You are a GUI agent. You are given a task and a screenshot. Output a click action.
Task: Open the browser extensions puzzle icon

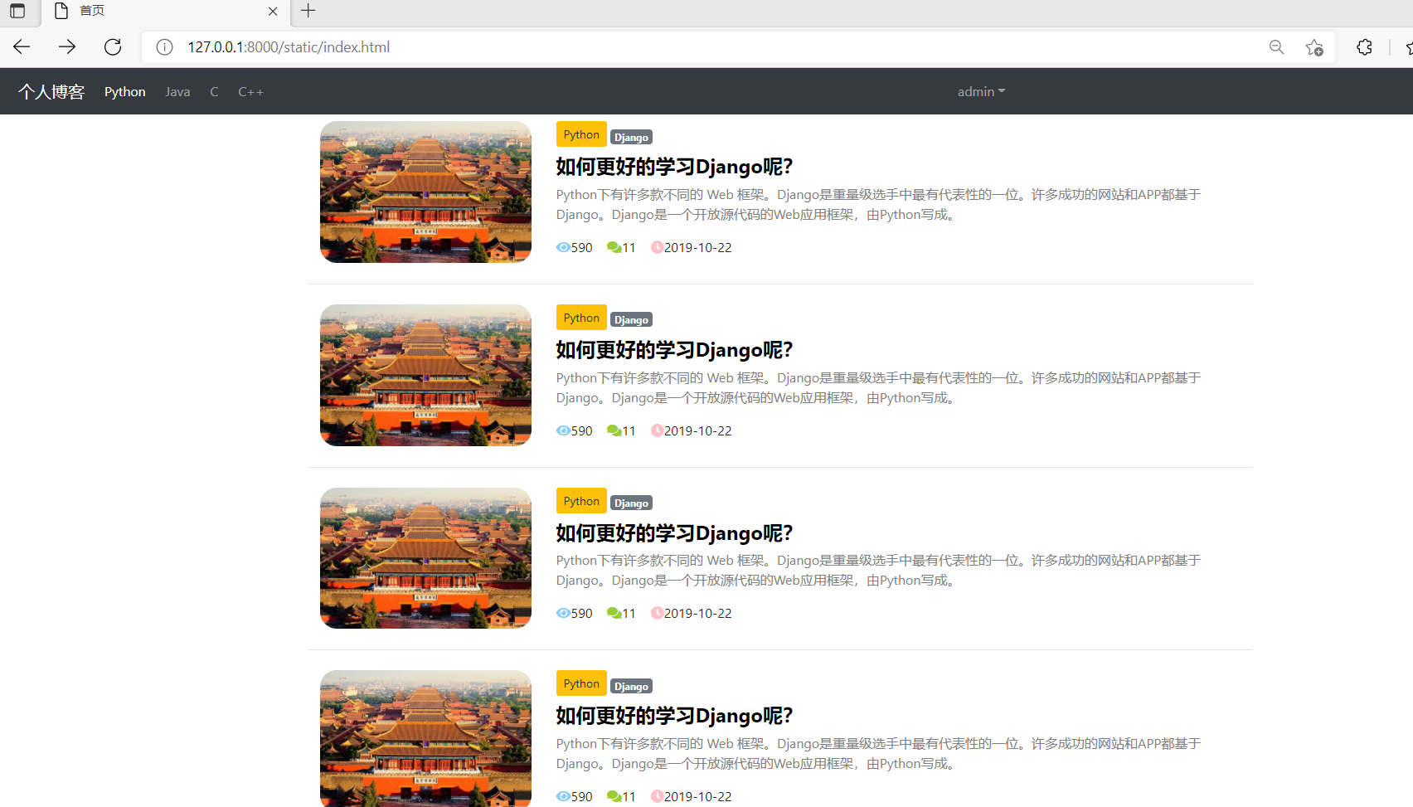(x=1364, y=47)
